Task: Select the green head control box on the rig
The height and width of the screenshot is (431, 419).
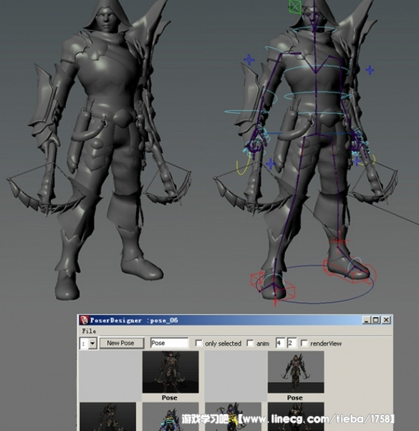Action: (x=295, y=6)
